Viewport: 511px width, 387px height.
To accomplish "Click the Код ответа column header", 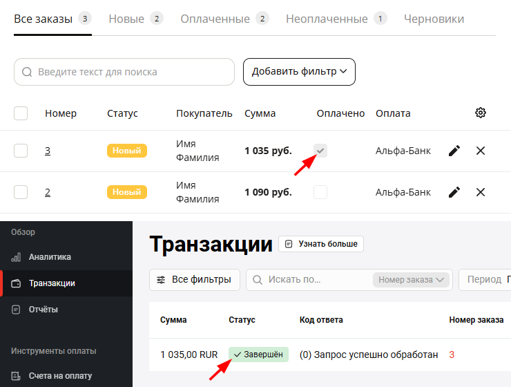I will tap(321, 320).
